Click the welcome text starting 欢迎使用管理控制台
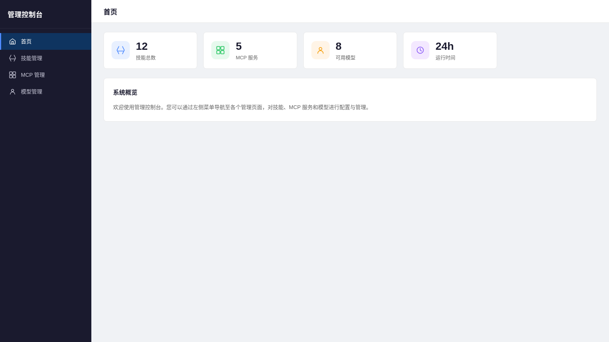 point(242,108)
